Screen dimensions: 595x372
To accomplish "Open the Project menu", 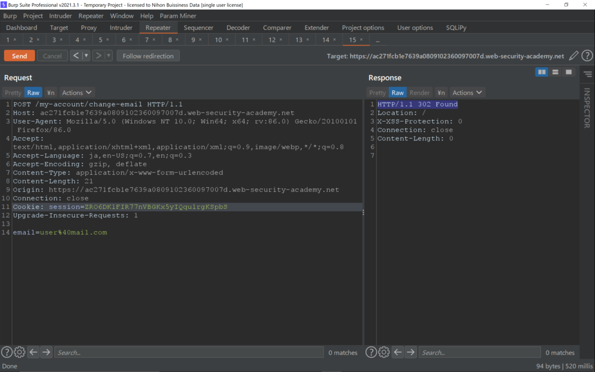I will 33,16.
